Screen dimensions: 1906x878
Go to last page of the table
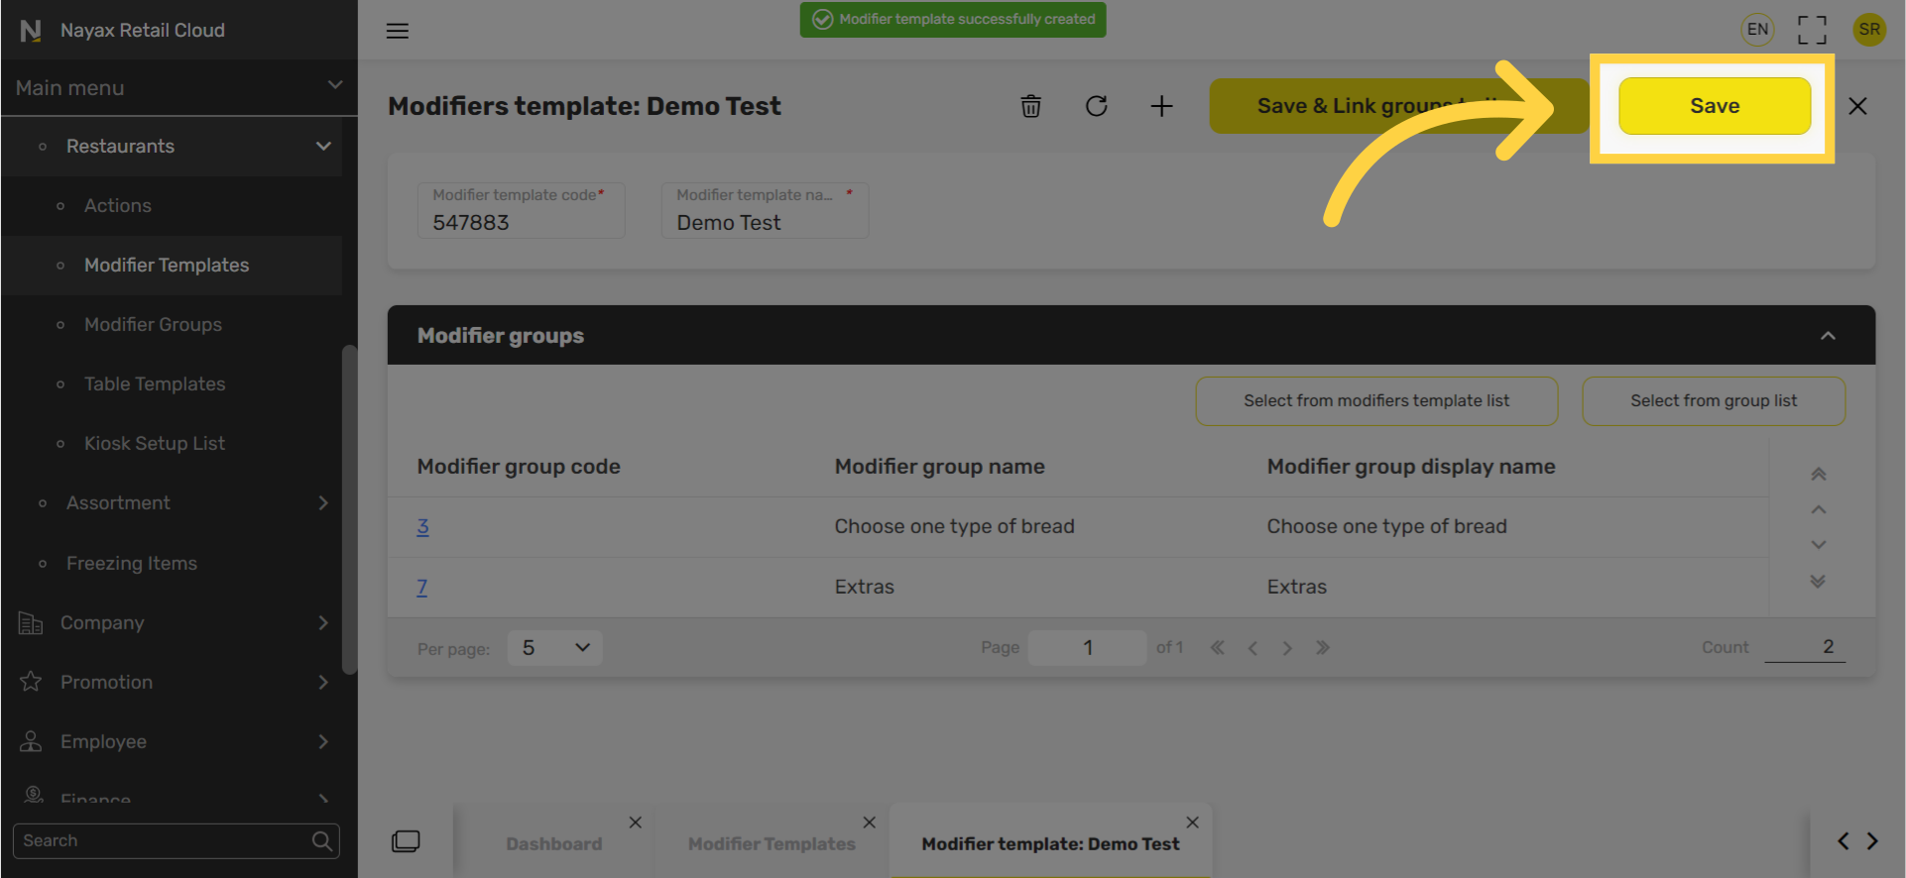1322,648
